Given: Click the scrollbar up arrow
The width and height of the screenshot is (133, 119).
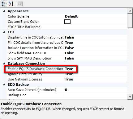Looking at the screenshot, I should tap(130, 11).
